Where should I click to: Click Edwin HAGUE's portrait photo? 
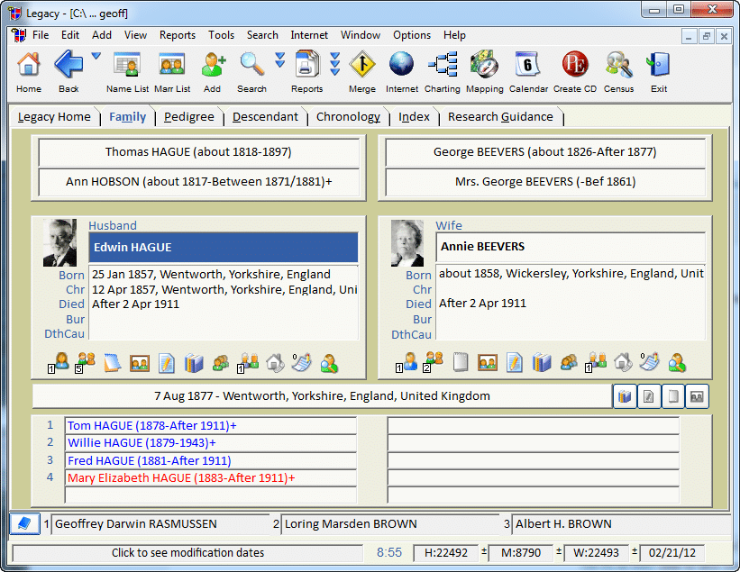pos(59,243)
